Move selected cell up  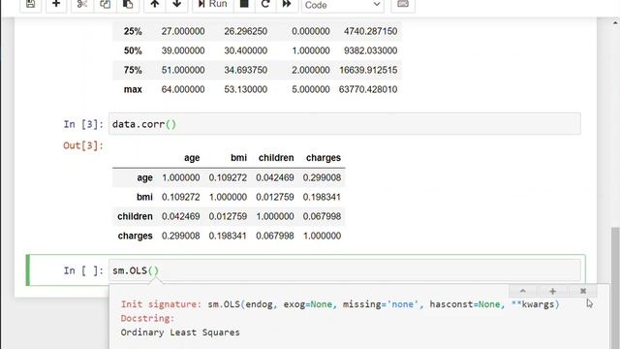tap(155, 4)
